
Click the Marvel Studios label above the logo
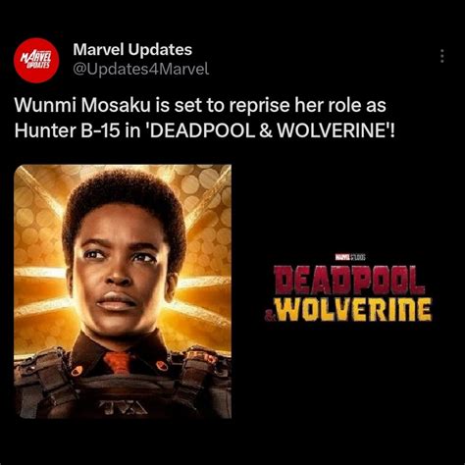347,258
